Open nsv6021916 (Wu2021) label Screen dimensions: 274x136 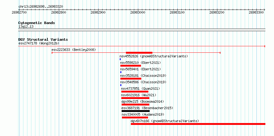click(139, 95)
